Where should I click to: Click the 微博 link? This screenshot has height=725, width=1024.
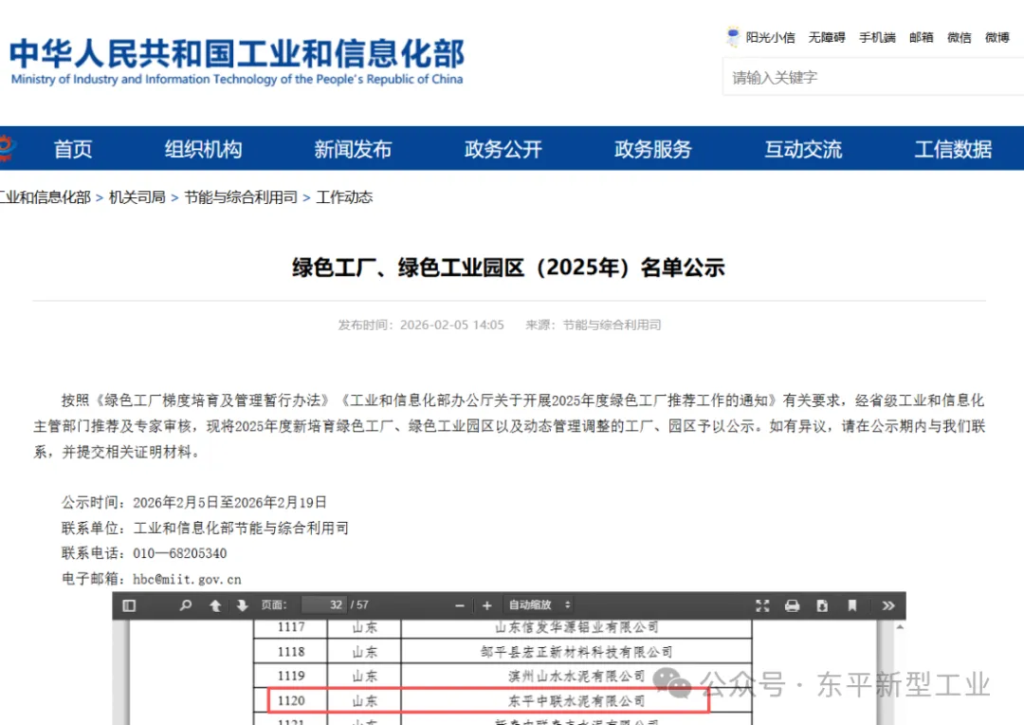click(997, 37)
